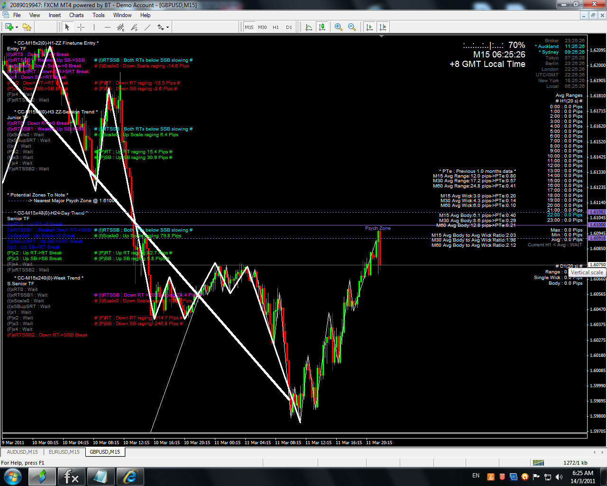Select the Cursor arrow tool

pos(67,27)
